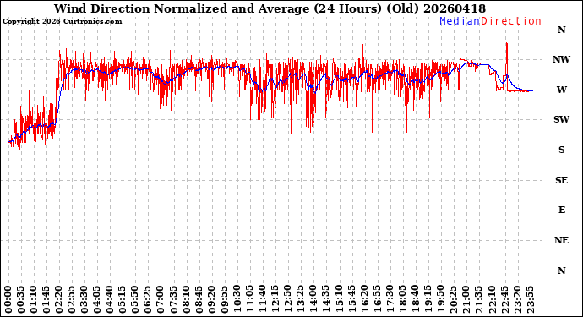Click the red Direction legend label
Screen dimensions: 583x317
click(511, 21)
